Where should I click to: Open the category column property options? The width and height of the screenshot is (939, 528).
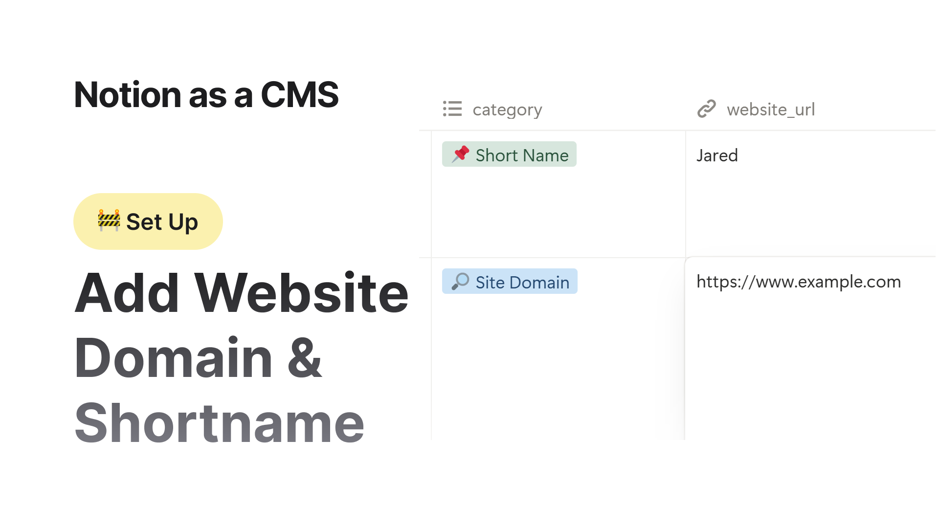[507, 109]
